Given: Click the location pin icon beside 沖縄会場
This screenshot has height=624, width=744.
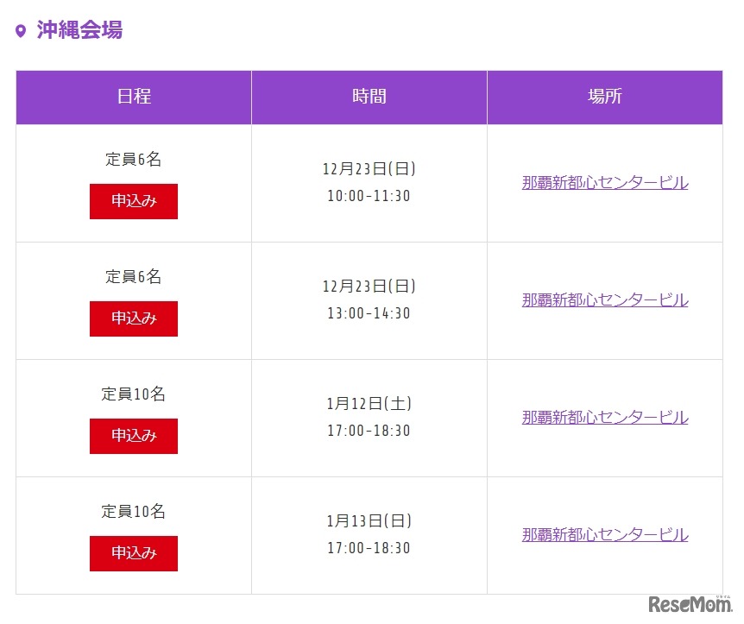Looking at the screenshot, I should pos(20,29).
